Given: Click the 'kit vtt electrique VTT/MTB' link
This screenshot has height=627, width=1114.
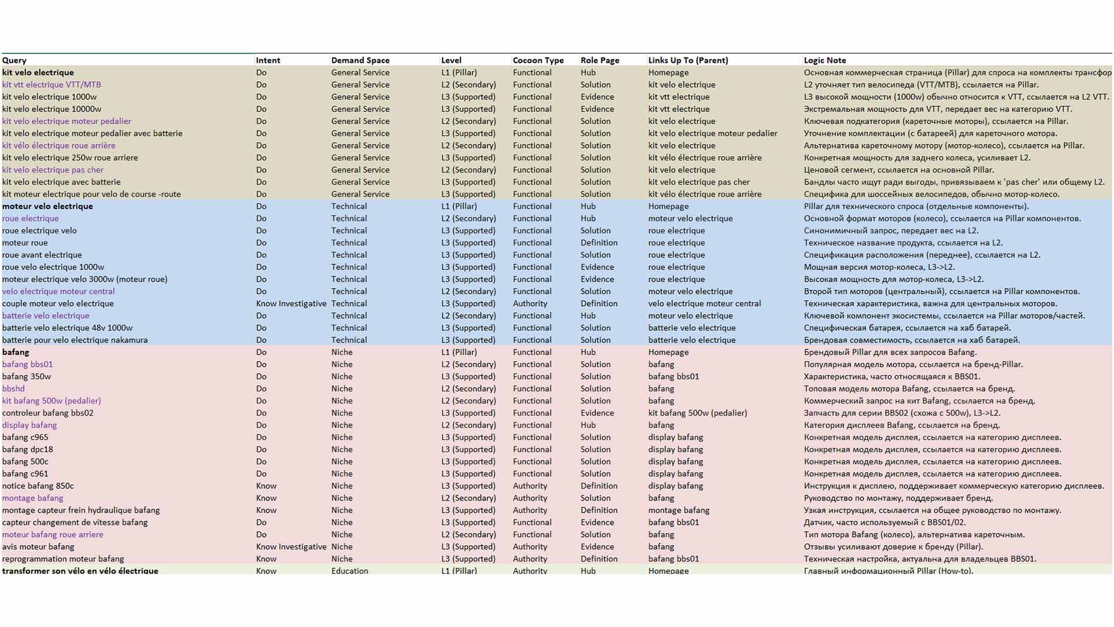Looking at the screenshot, I should (x=52, y=85).
